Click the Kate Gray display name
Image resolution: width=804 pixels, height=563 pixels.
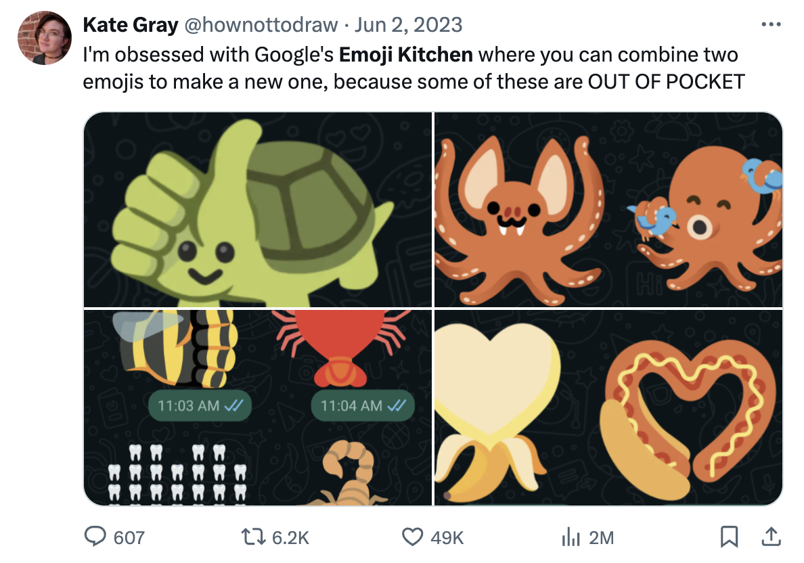(x=130, y=25)
